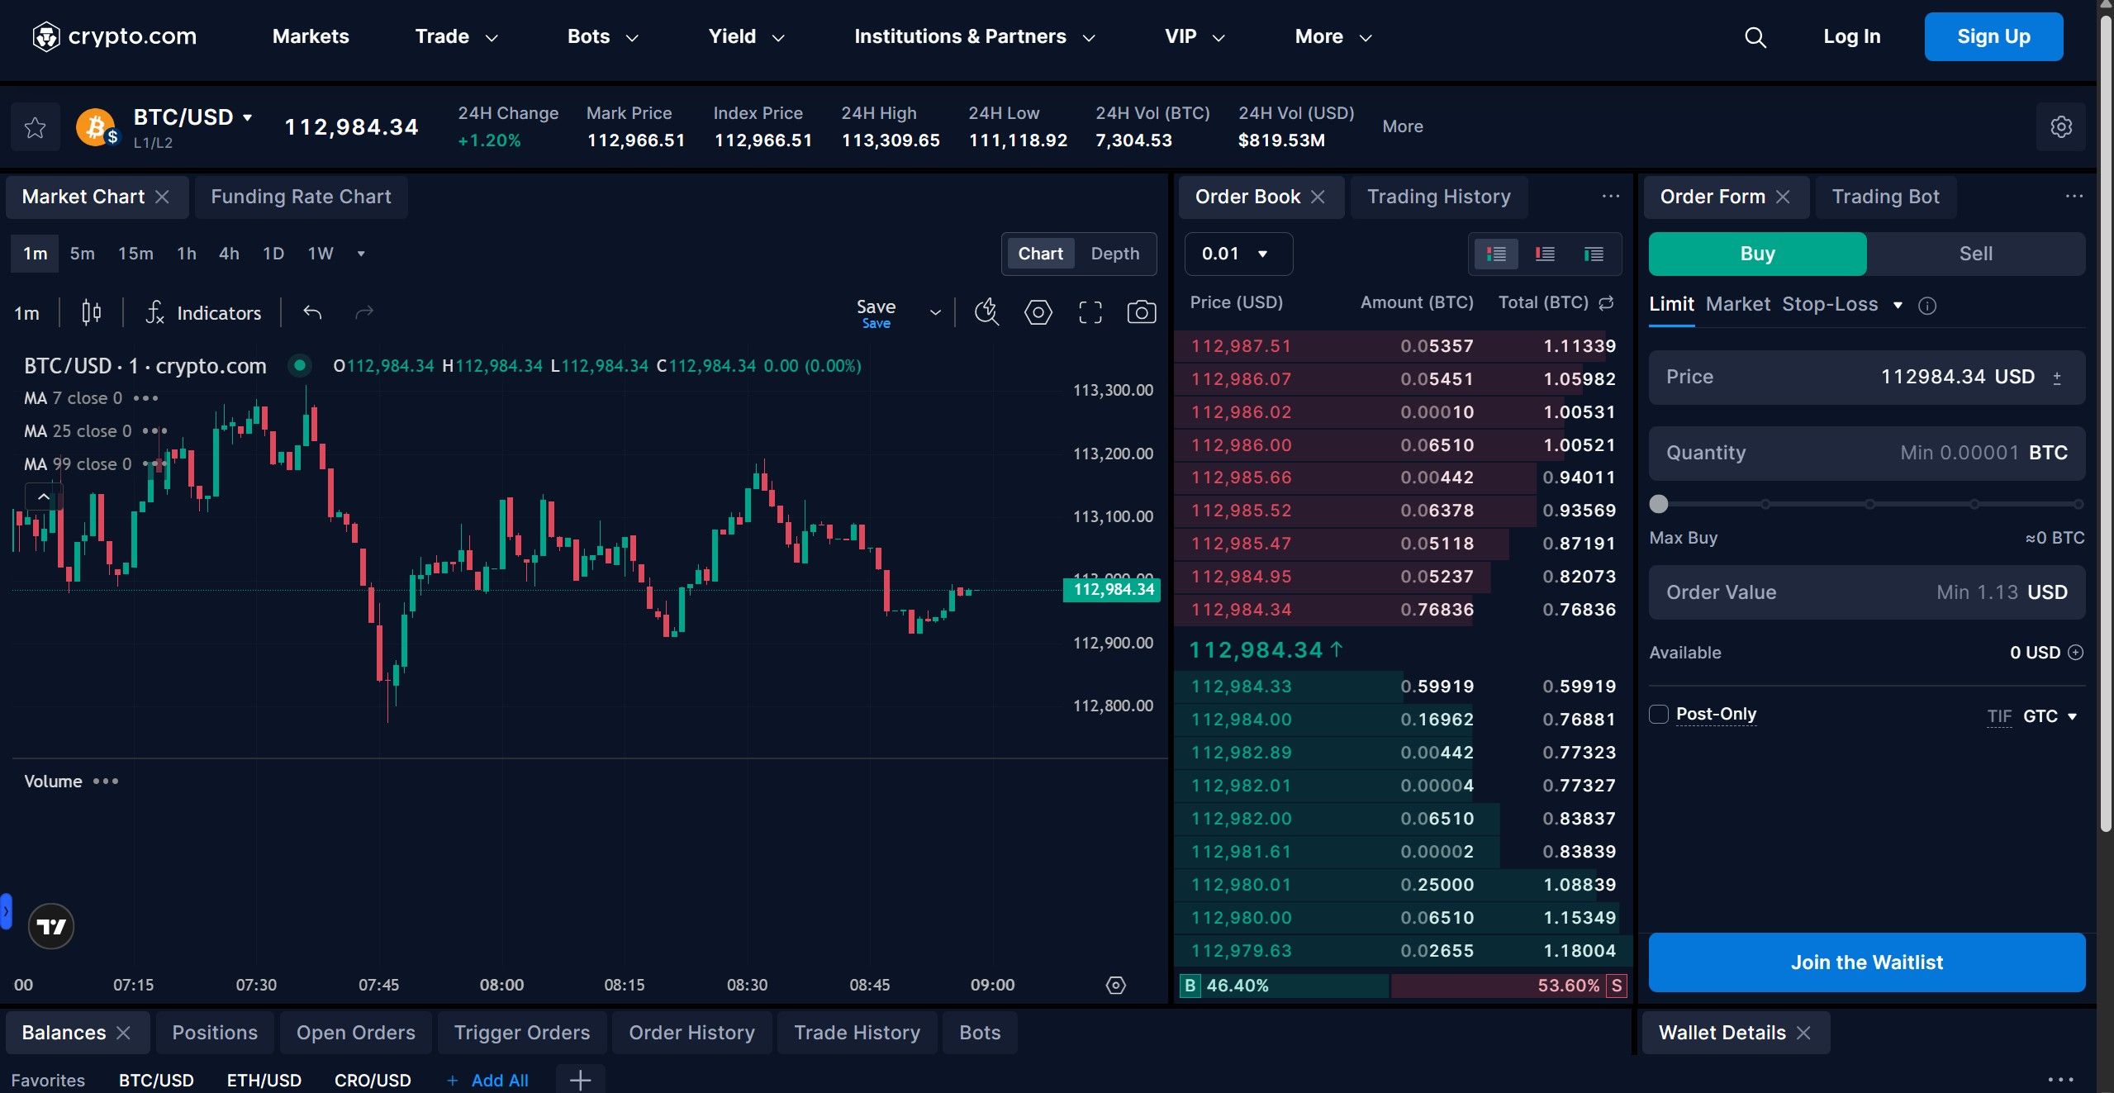The height and width of the screenshot is (1093, 2114).
Task: Open chart settings hexagon icon
Action: pos(1038,312)
